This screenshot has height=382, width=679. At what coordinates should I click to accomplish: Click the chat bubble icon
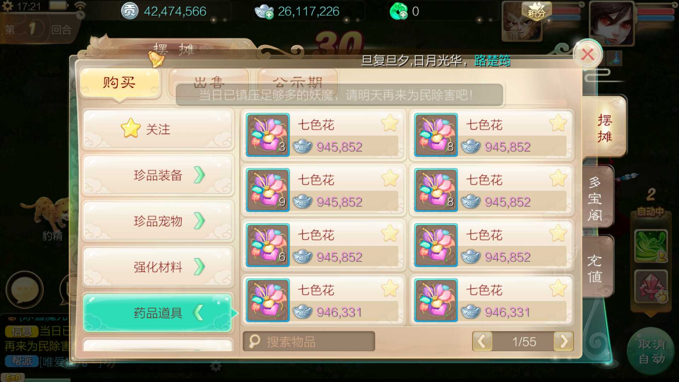click(24, 290)
